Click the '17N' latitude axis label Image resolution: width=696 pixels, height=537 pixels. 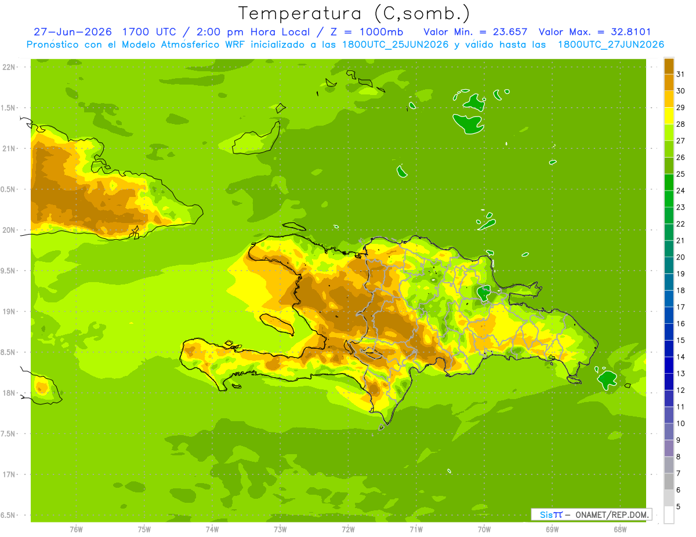8,474
